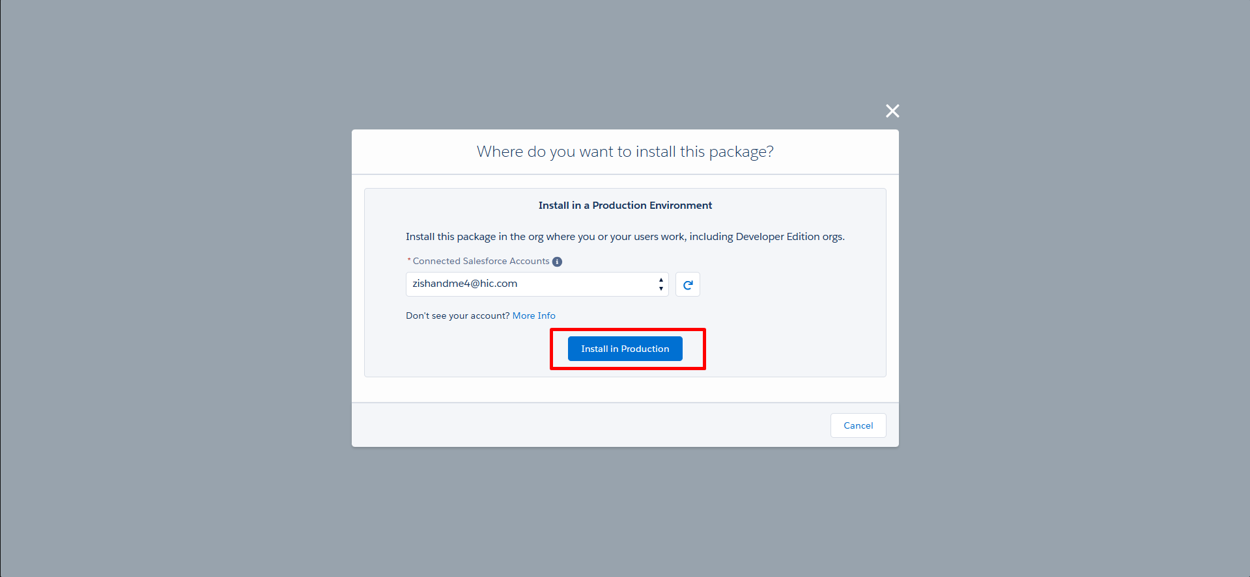Screen dimensions: 1250x577
Task: Refresh the connected accounts list
Action: 688,284
